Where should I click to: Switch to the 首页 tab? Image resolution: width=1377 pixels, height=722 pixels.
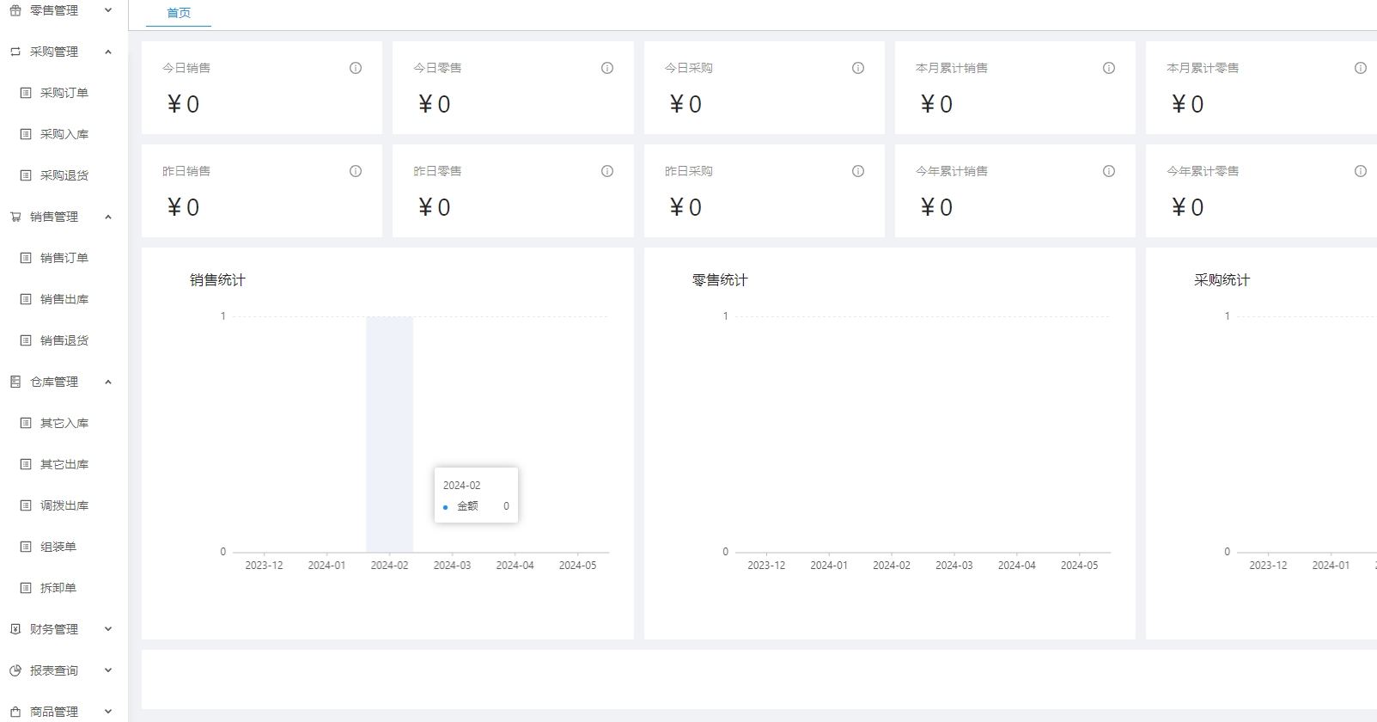click(x=179, y=13)
